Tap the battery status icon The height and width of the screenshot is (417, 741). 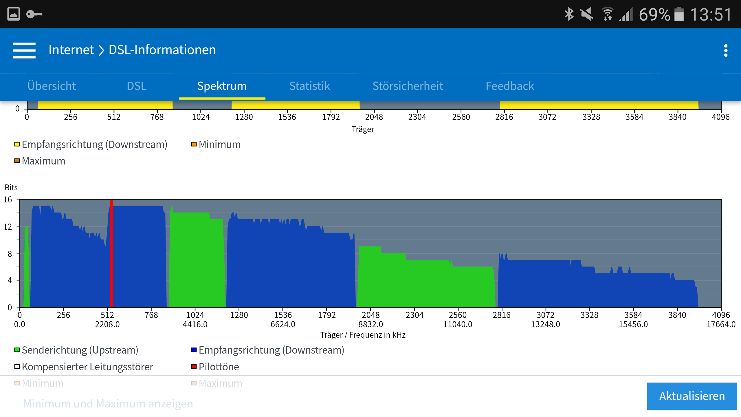pyautogui.click(x=679, y=14)
